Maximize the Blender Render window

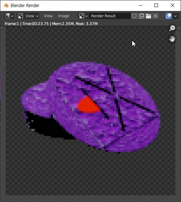coord(156,5)
